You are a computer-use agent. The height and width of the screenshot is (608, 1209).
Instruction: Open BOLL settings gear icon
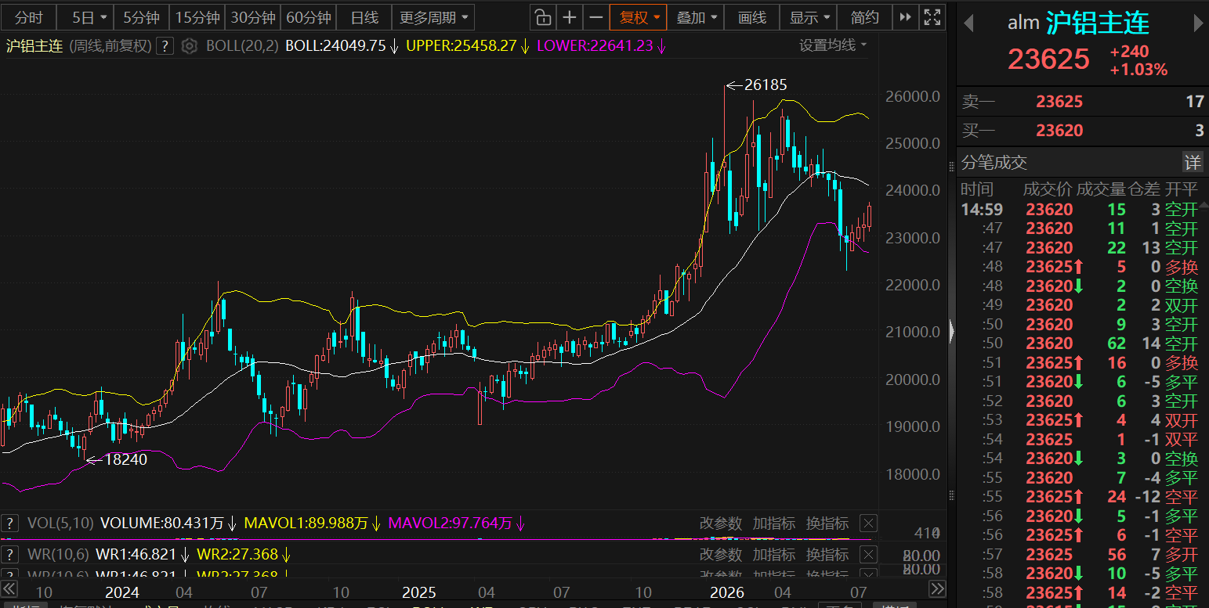pyautogui.click(x=189, y=46)
